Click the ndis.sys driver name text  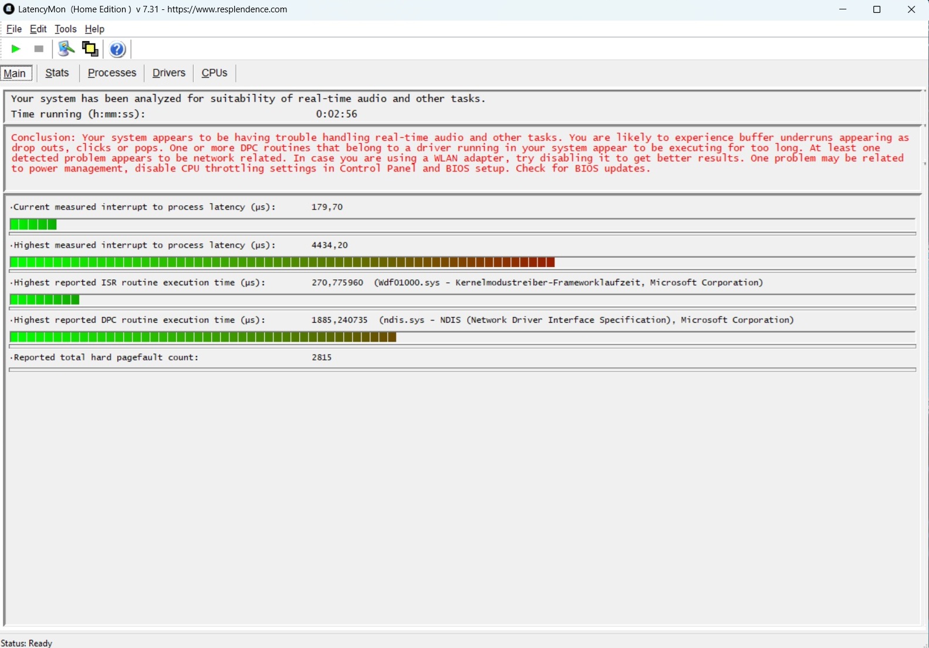tap(402, 320)
